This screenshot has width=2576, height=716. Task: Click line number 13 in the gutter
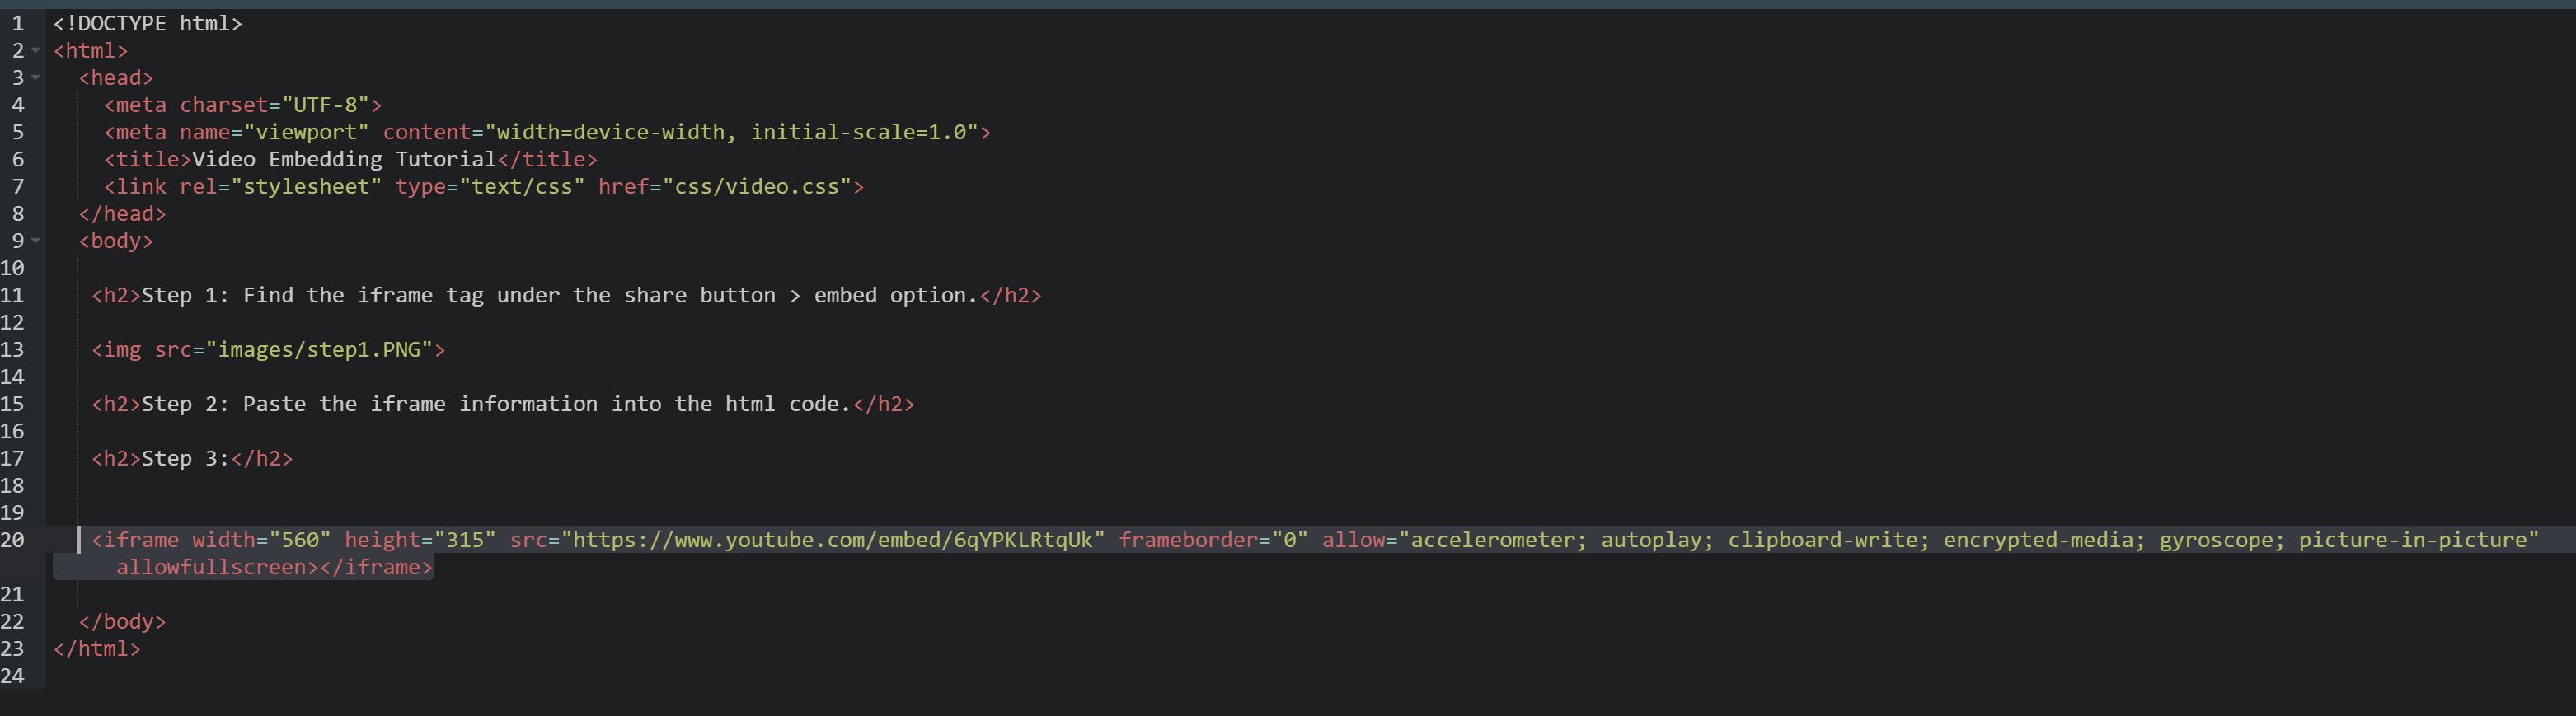[x=12, y=349]
